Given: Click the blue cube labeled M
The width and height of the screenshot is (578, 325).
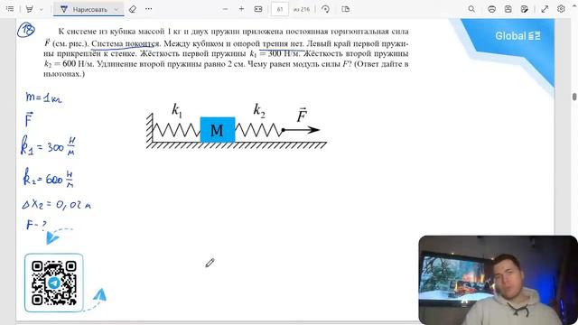Looking at the screenshot, I should [218, 130].
